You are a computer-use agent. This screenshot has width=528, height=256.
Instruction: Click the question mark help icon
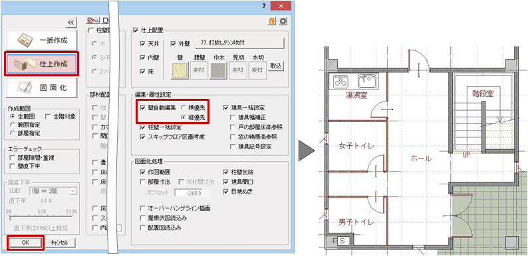click(264, 7)
